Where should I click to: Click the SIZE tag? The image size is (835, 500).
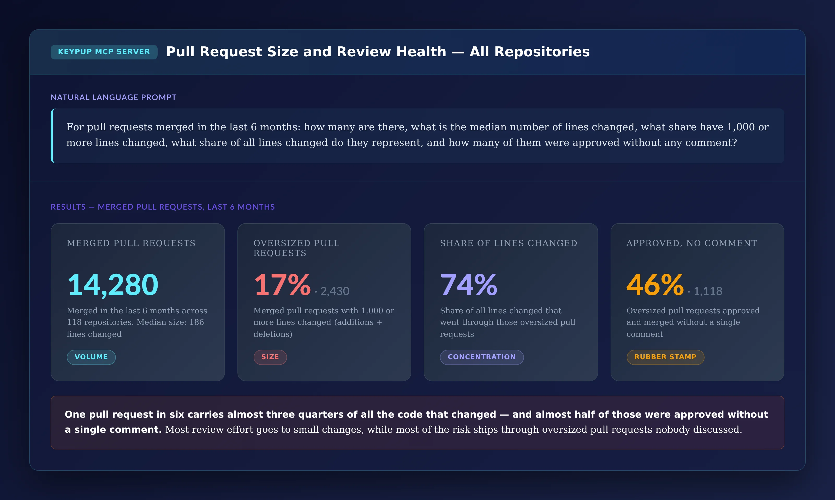270,357
